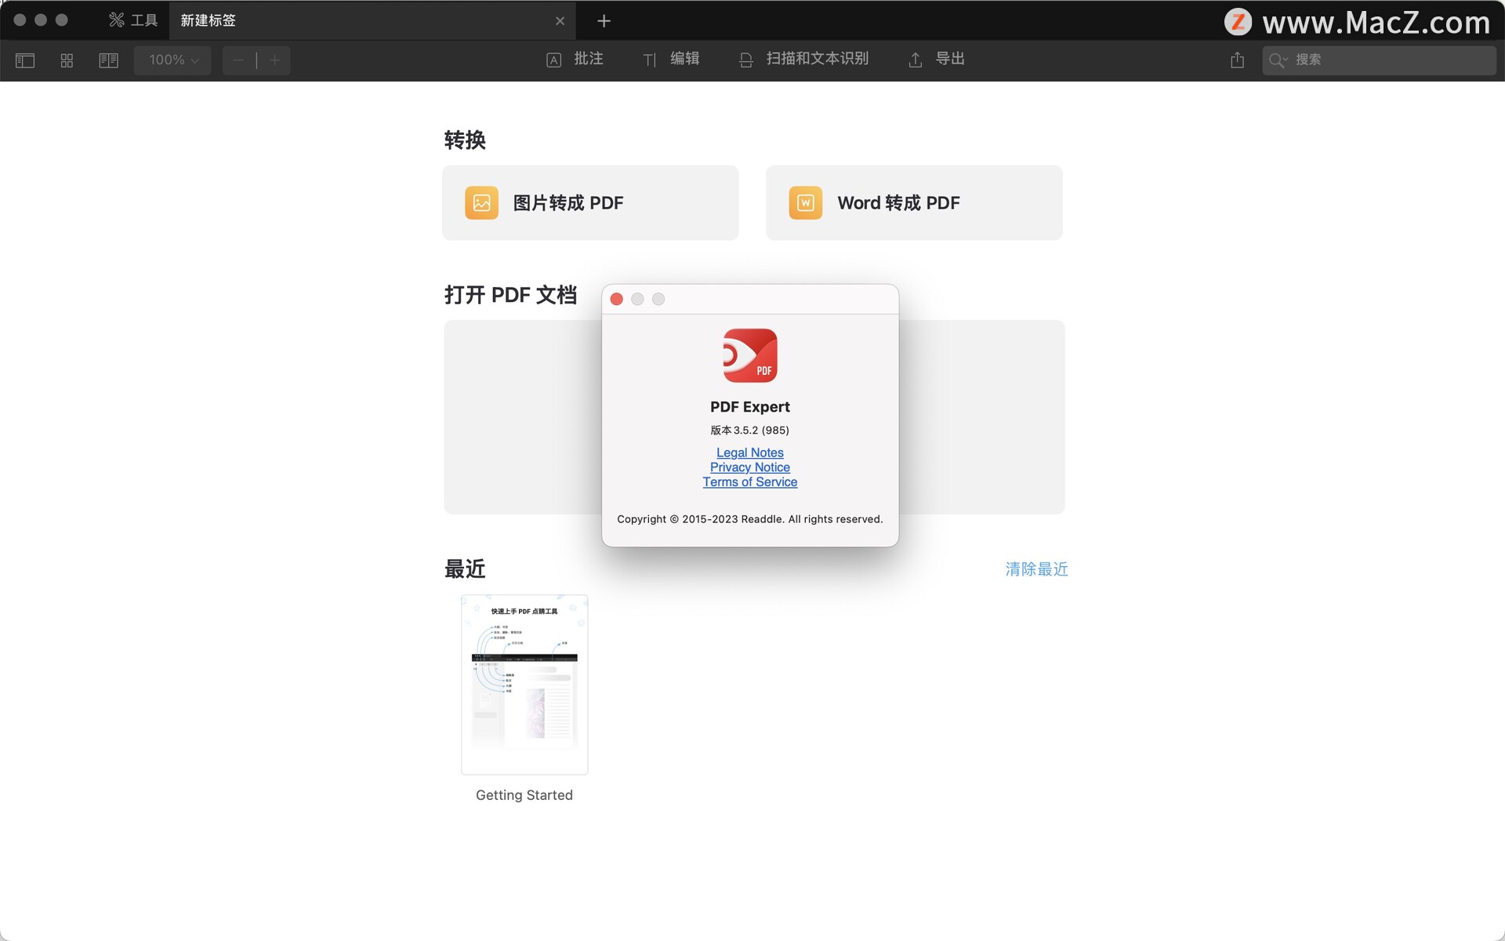Click the Getting Started file name

point(524,795)
